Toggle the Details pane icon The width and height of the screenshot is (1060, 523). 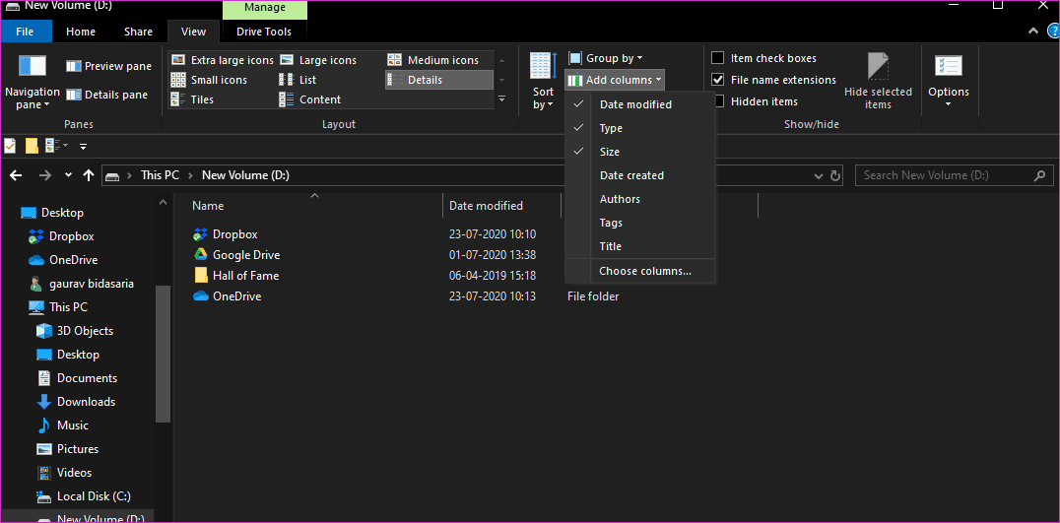point(74,95)
